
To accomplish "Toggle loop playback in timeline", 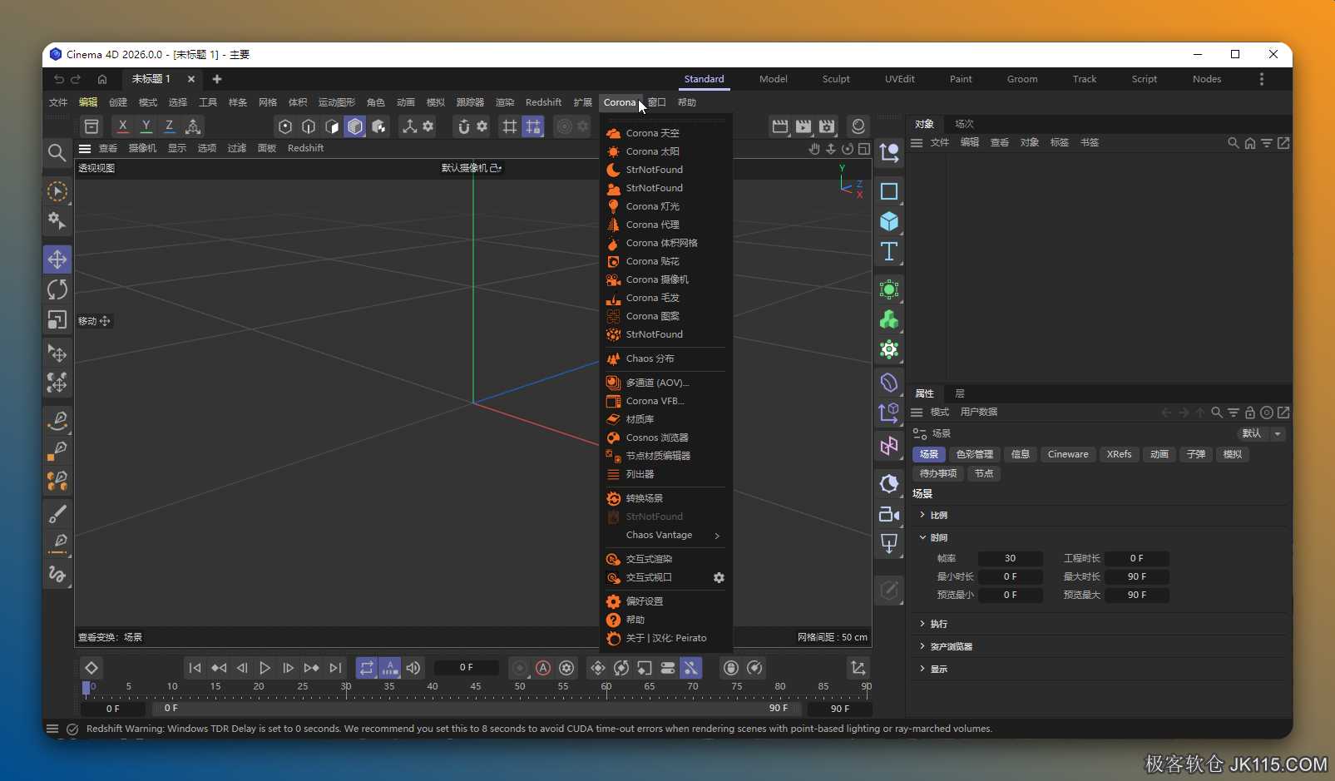I will click(367, 668).
